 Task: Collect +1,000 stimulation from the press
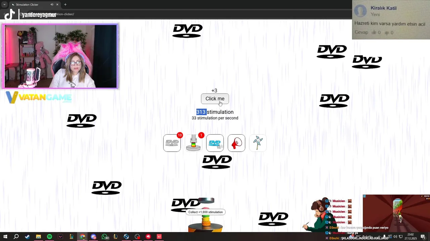click(x=205, y=212)
